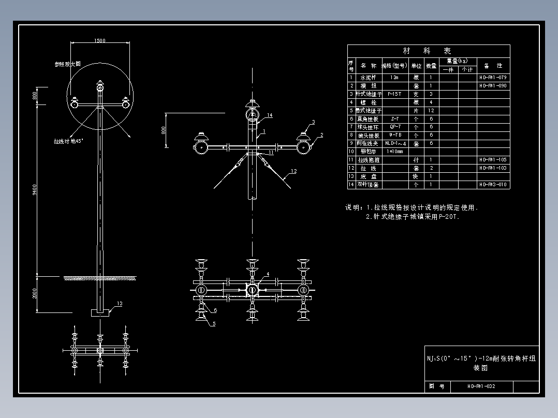Viewport: 558px width, 418px height.
Task: Select the '底盘' name cell
Action: click(368, 176)
